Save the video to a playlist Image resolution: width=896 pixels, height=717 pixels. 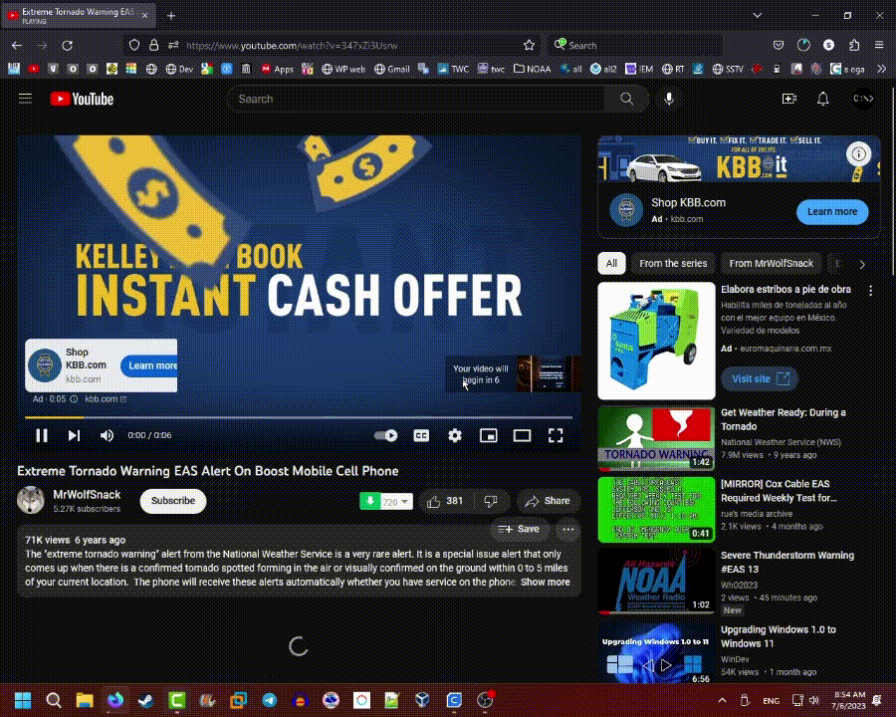pos(519,530)
